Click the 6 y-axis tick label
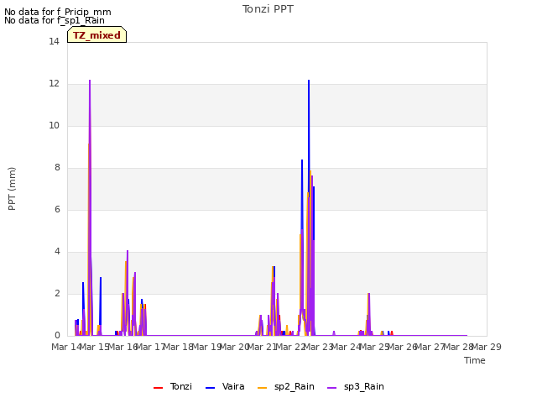This screenshot has height=403, width=537. pyautogui.click(x=57, y=210)
